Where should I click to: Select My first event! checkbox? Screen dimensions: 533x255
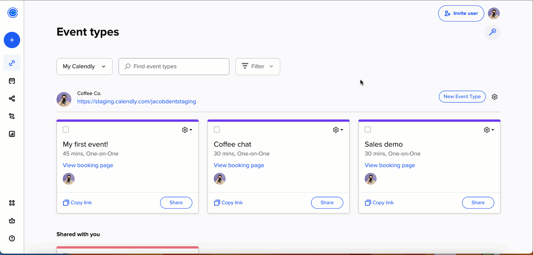66,130
